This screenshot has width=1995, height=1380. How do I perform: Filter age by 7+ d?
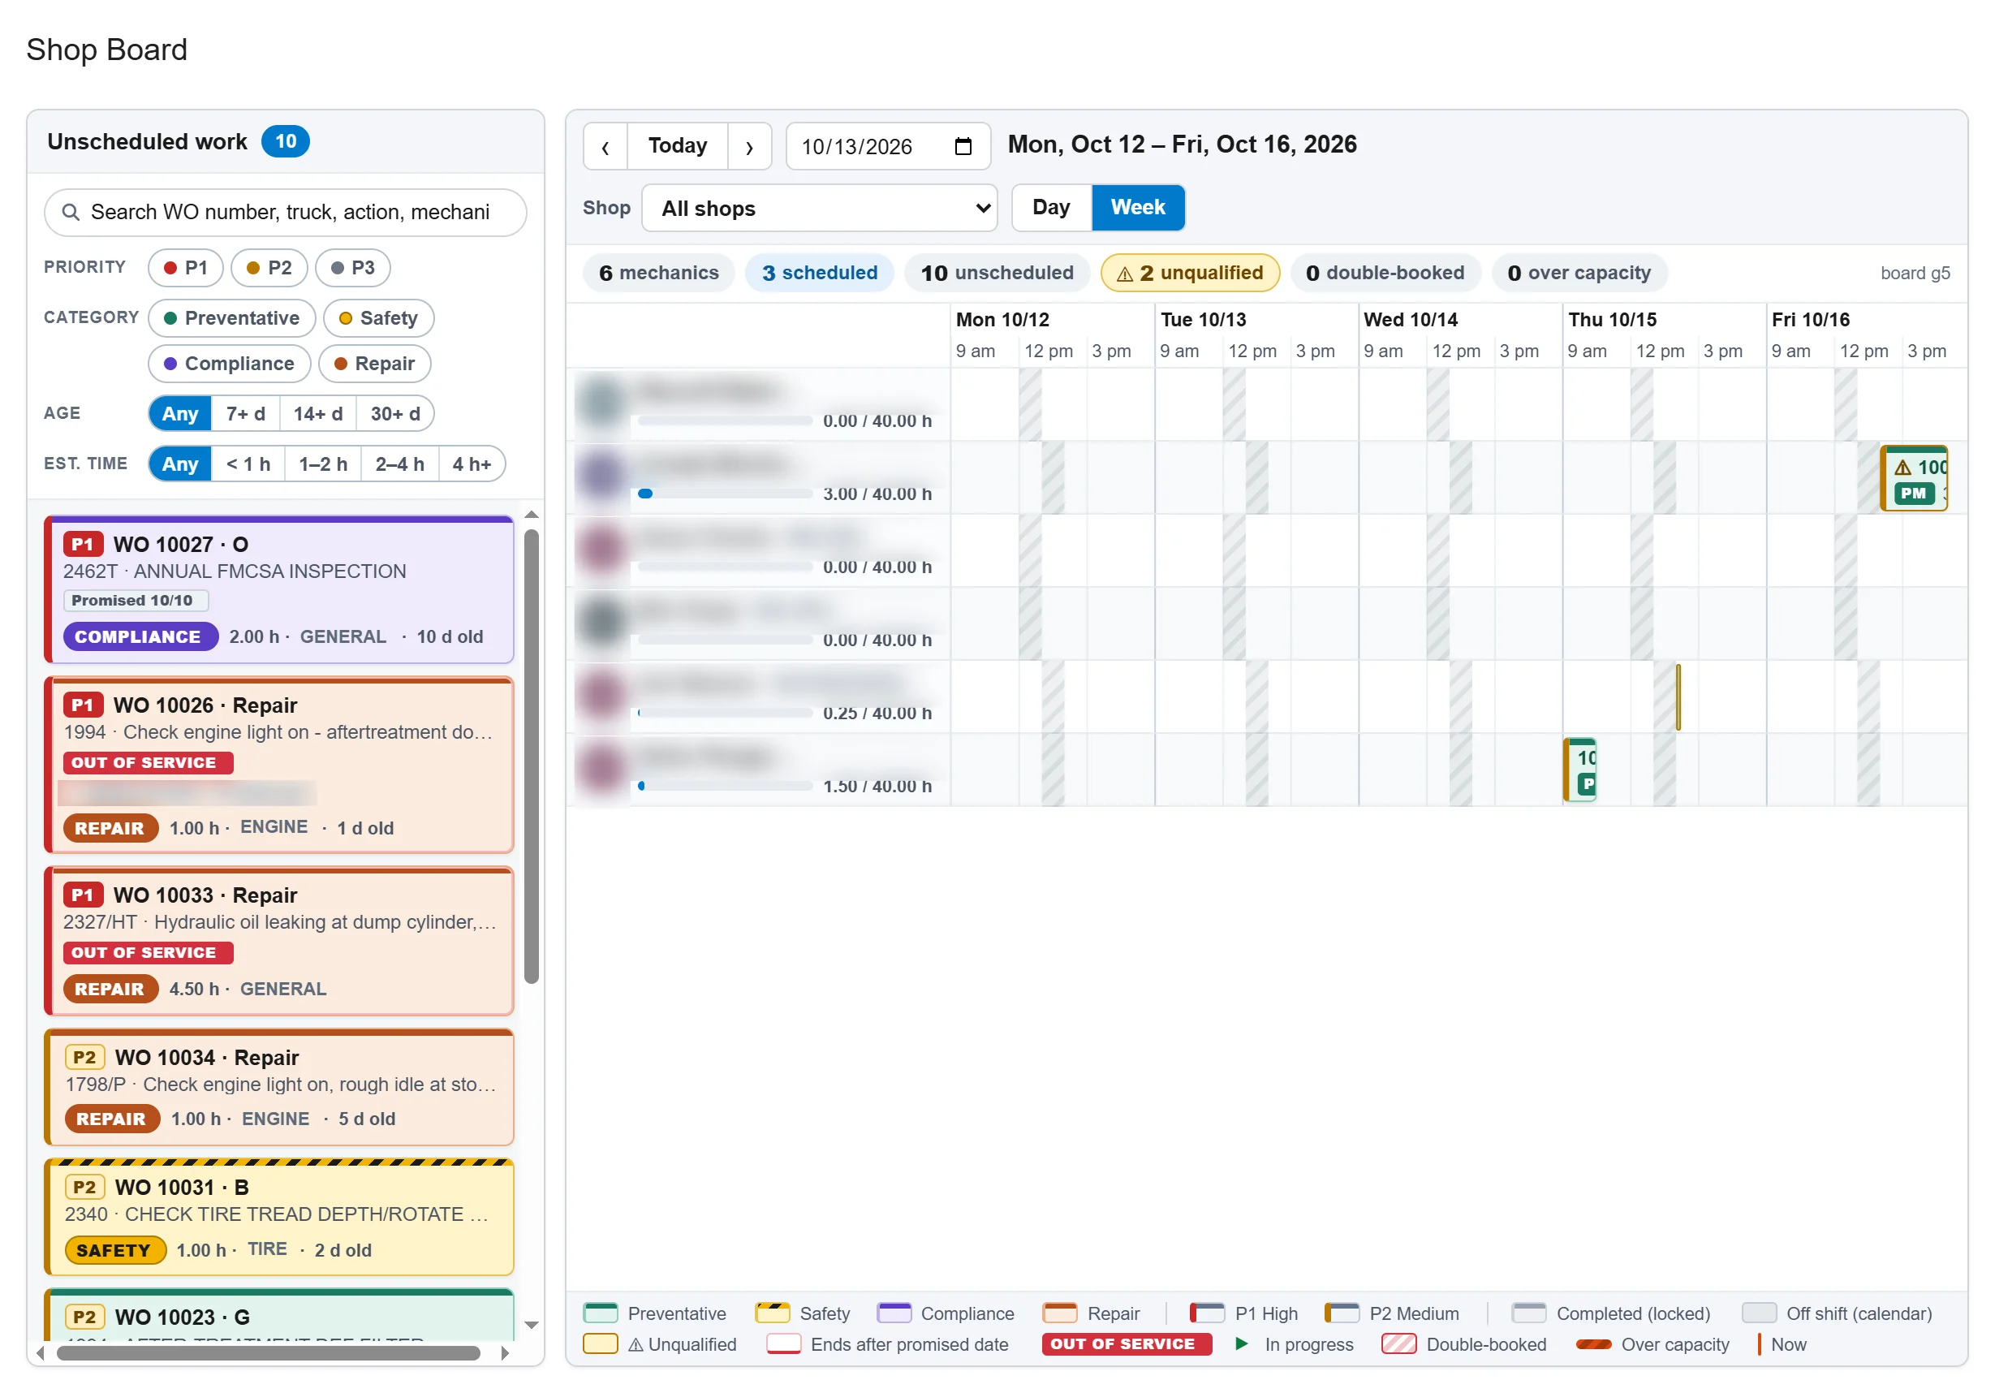[245, 413]
